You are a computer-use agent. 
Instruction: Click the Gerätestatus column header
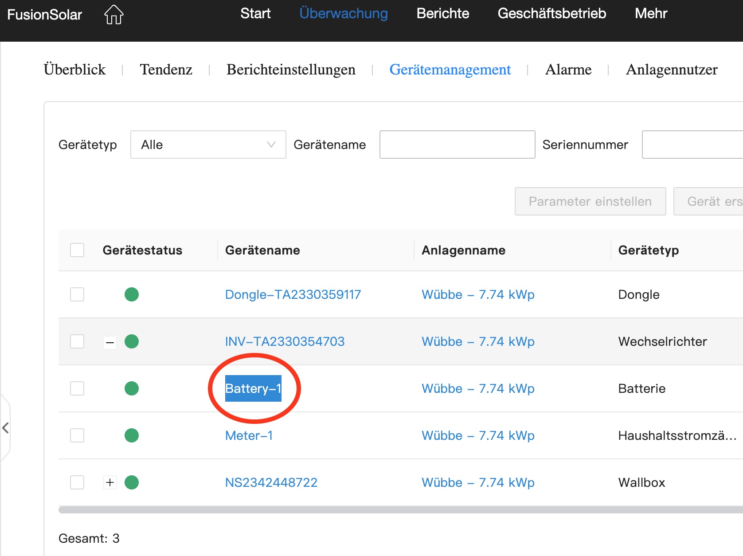142,250
